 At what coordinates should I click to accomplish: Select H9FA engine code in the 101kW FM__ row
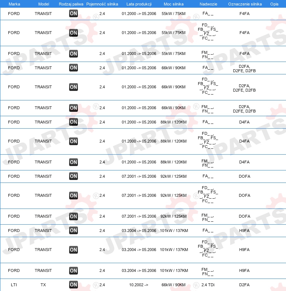click(x=244, y=270)
